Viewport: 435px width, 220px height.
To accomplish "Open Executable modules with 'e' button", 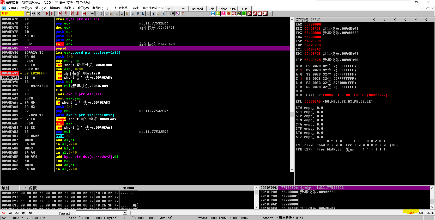I will 106,14.
